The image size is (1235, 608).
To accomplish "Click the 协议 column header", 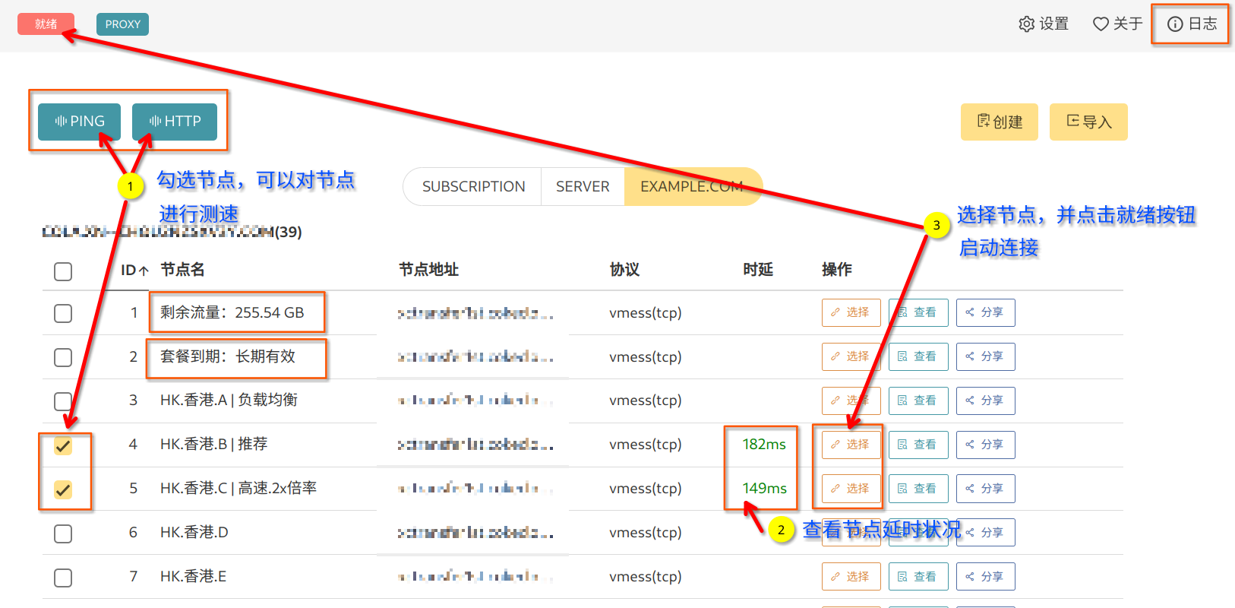I will tap(624, 270).
